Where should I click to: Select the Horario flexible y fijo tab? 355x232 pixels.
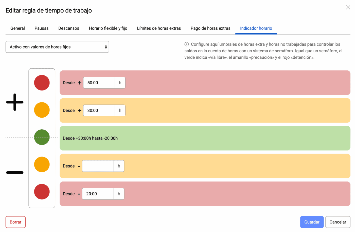click(x=108, y=28)
